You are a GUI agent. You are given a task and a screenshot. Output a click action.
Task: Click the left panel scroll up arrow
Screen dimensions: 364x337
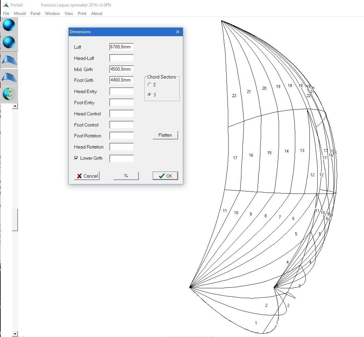[x=15, y=106]
